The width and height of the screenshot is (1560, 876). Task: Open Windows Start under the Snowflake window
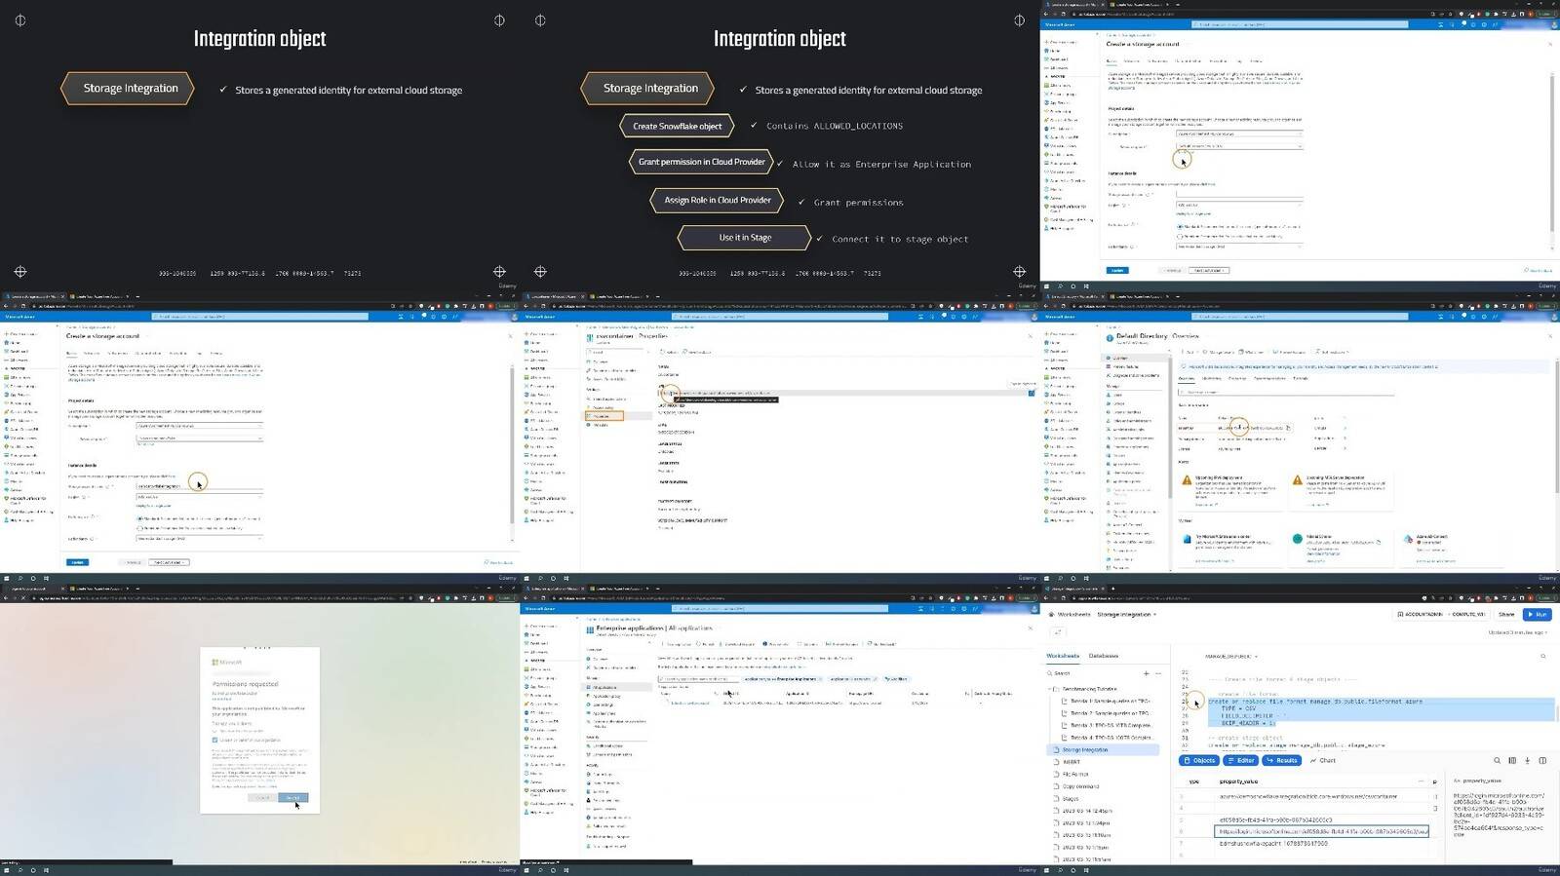point(1047,869)
